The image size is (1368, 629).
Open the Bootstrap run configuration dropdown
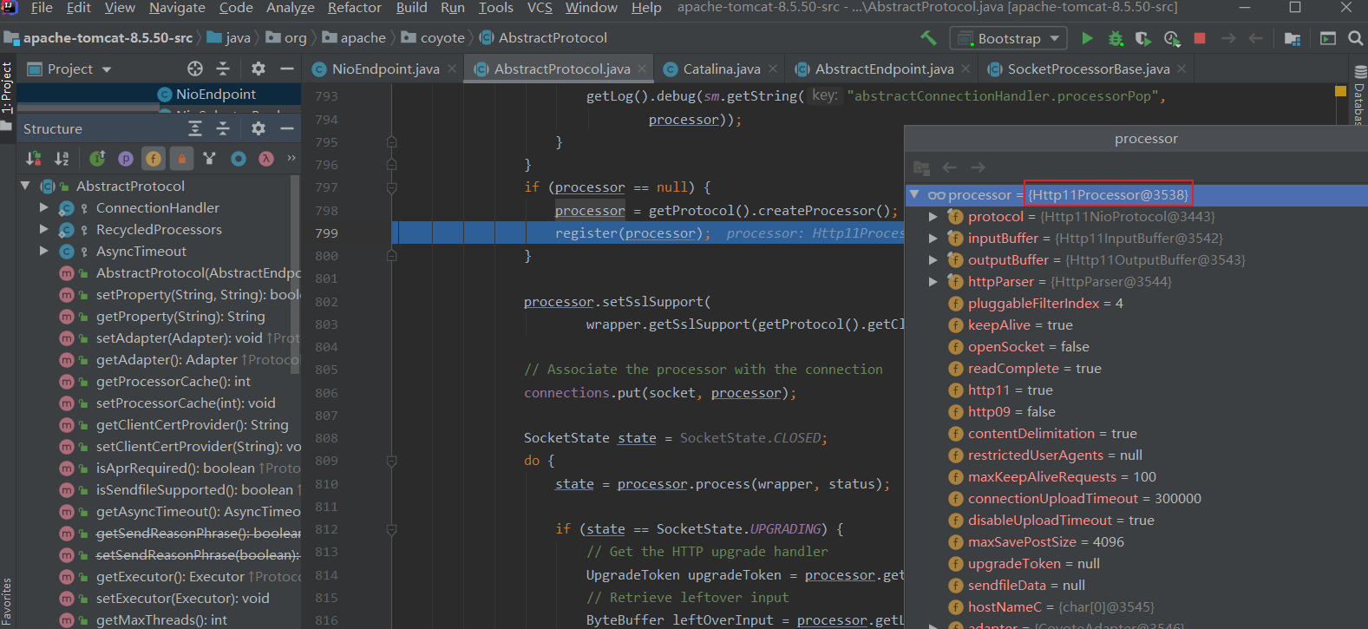[1010, 38]
